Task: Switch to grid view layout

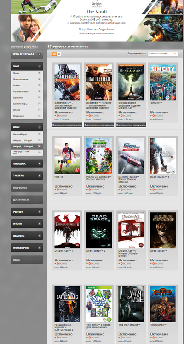Action: click(54, 54)
